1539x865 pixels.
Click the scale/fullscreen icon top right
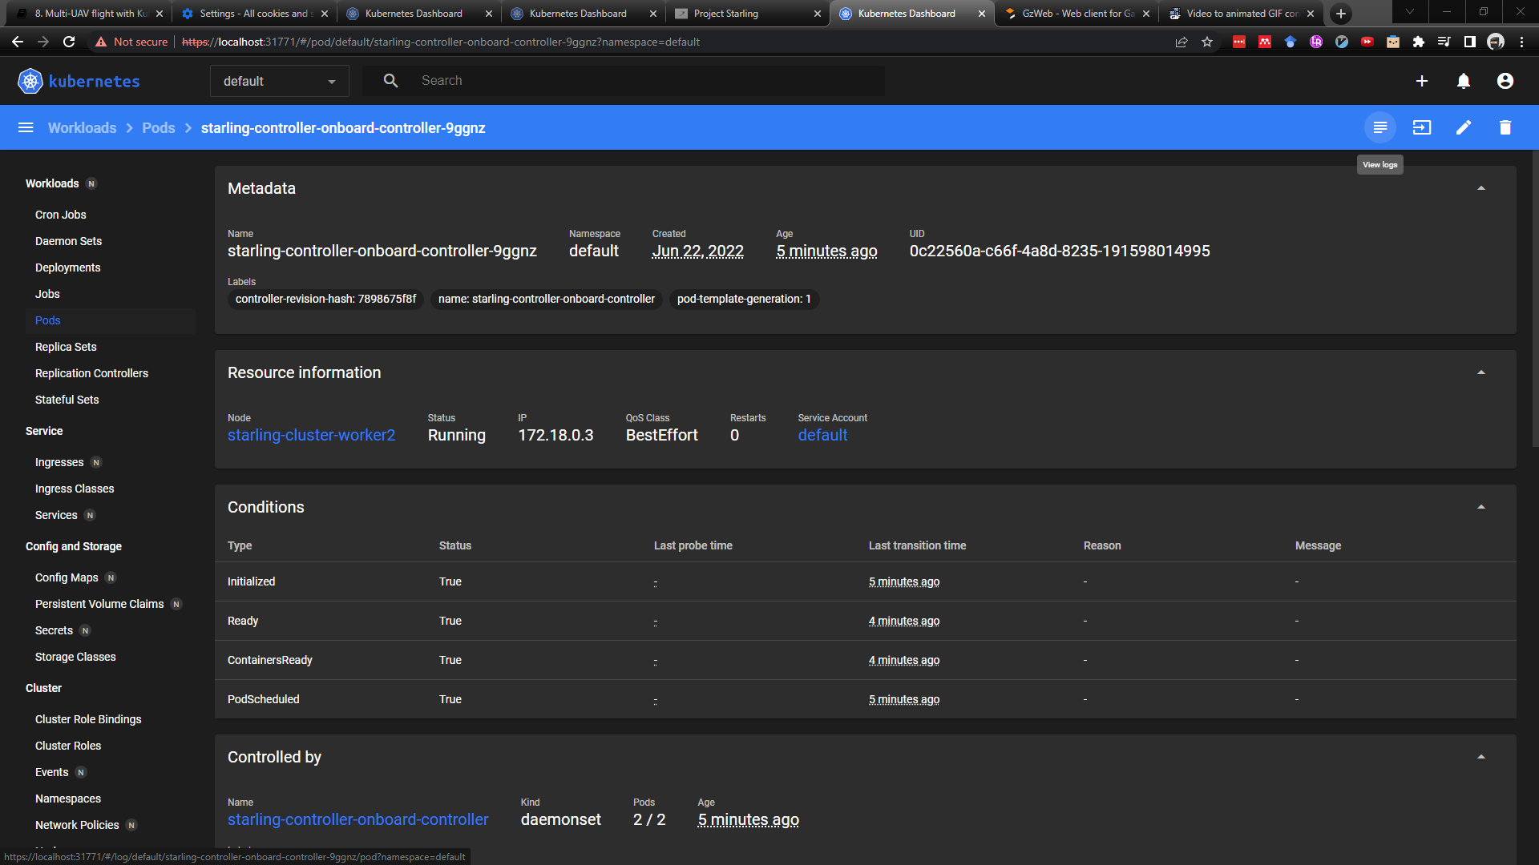1422,127
